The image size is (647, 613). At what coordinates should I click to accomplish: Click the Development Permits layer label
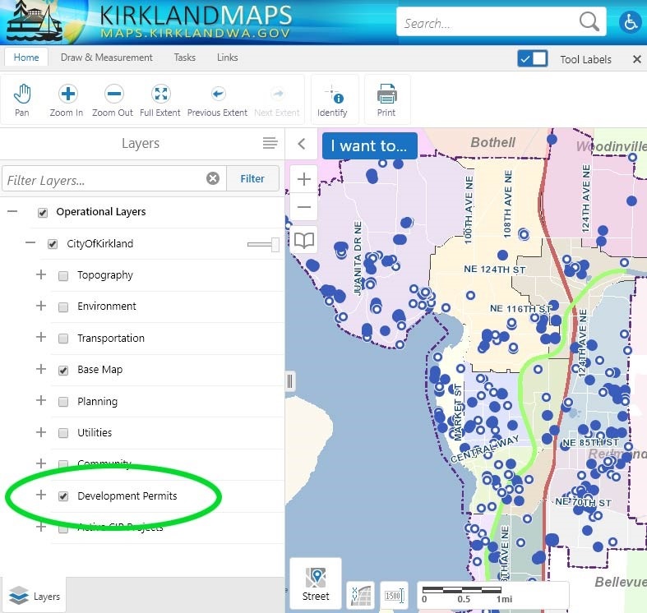(x=127, y=495)
